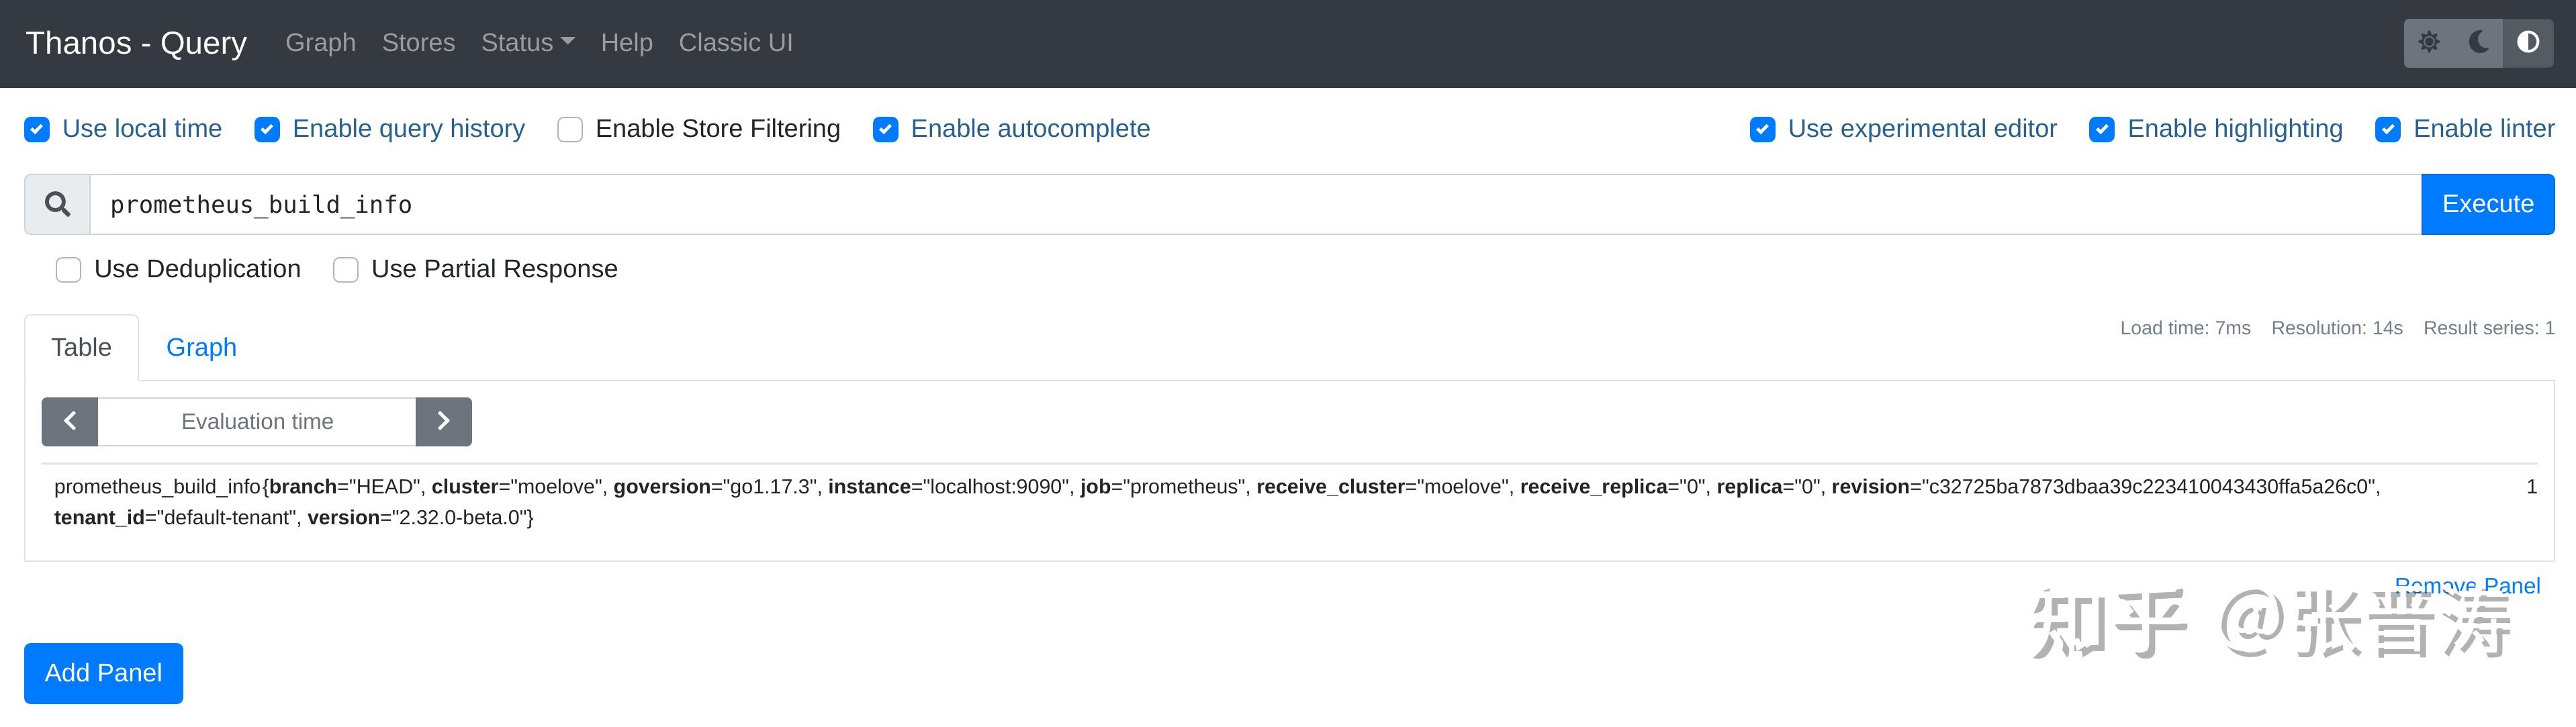
Task: Go to next evaluation time
Action: (x=443, y=421)
